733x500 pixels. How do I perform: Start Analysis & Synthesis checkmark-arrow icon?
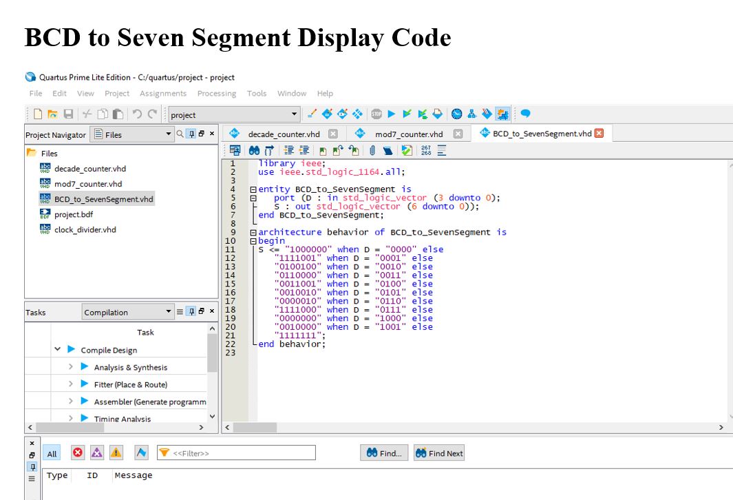[407, 114]
